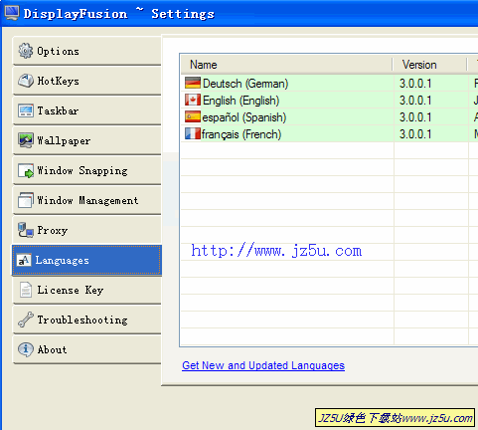Open the License Key tab
Image resolution: width=478 pixels, height=430 pixels.
tap(86, 290)
